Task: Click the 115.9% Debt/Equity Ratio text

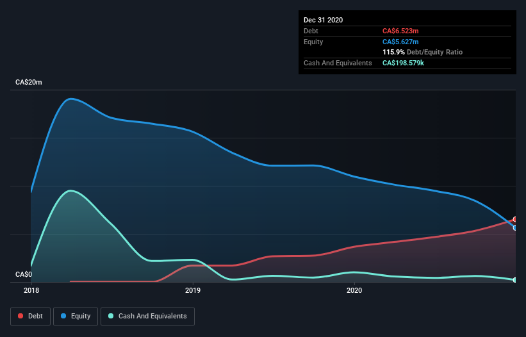Action: coord(422,53)
